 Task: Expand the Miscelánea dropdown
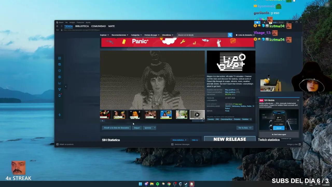coord(168,35)
